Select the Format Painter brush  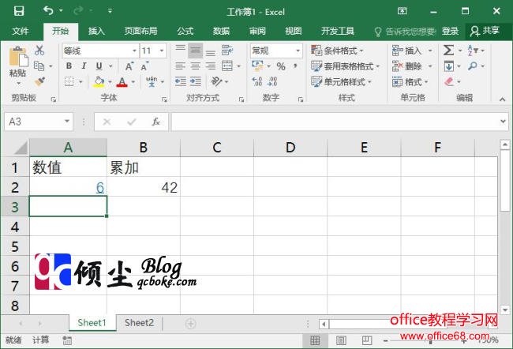tap(39, 81)
